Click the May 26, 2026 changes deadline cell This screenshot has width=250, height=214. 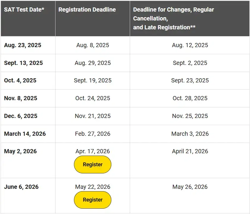pyautogui.click(x=190, y=187)
